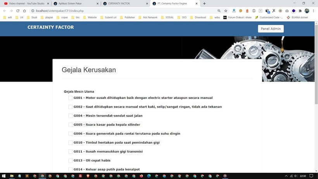The height and width of the screenshot is (179, 318).
Task: Open the Windows Start menu
Action: click(x=3, y=176)
